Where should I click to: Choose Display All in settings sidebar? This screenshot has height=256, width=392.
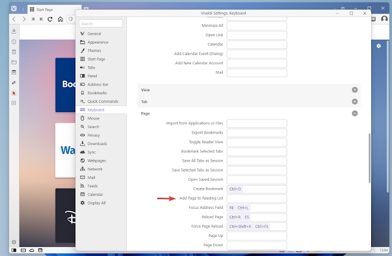[101, 203]
